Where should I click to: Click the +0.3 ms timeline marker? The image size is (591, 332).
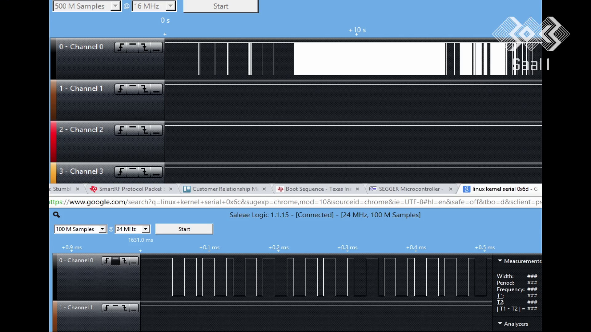pos(348,247)
